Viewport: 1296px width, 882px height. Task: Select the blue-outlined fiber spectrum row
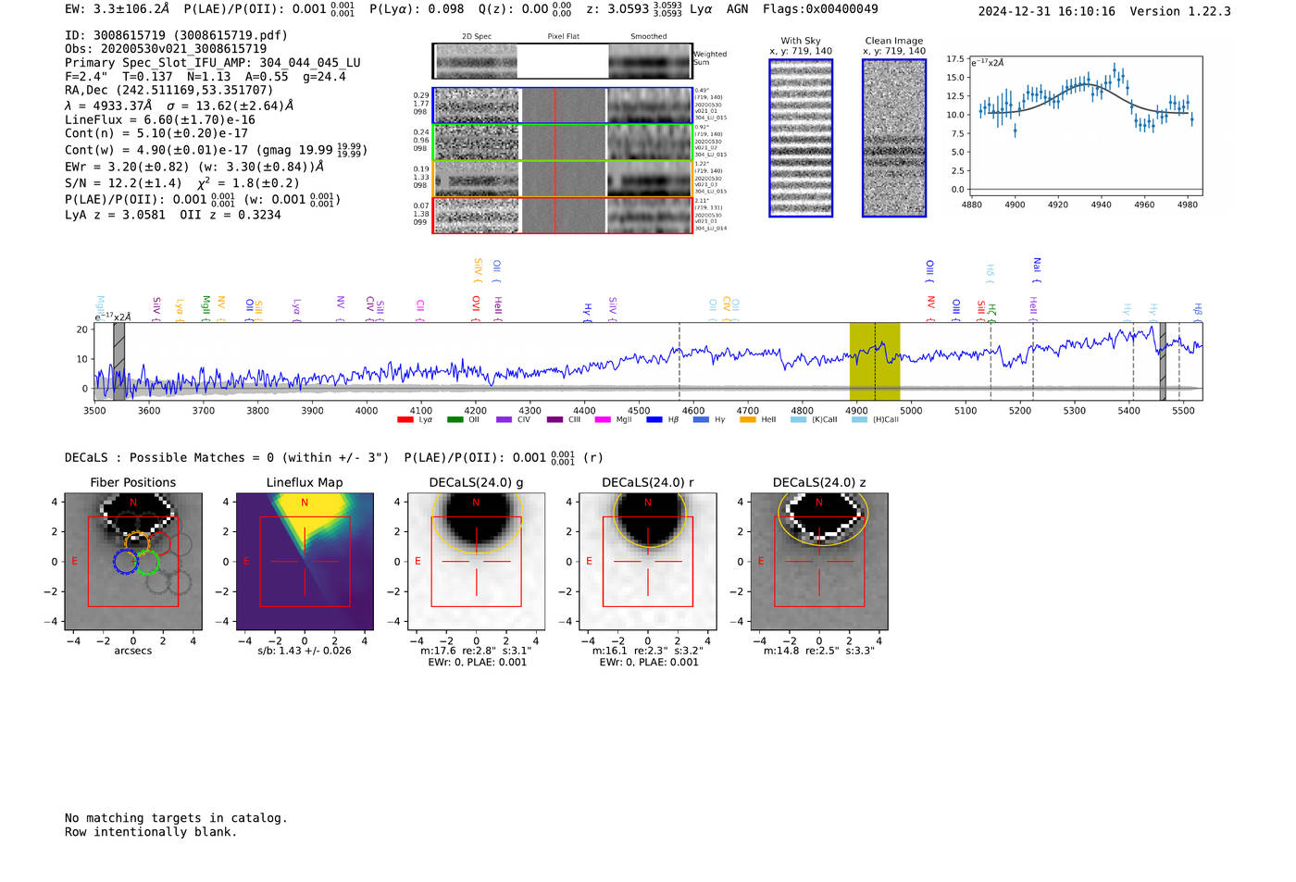pos(562,106)
